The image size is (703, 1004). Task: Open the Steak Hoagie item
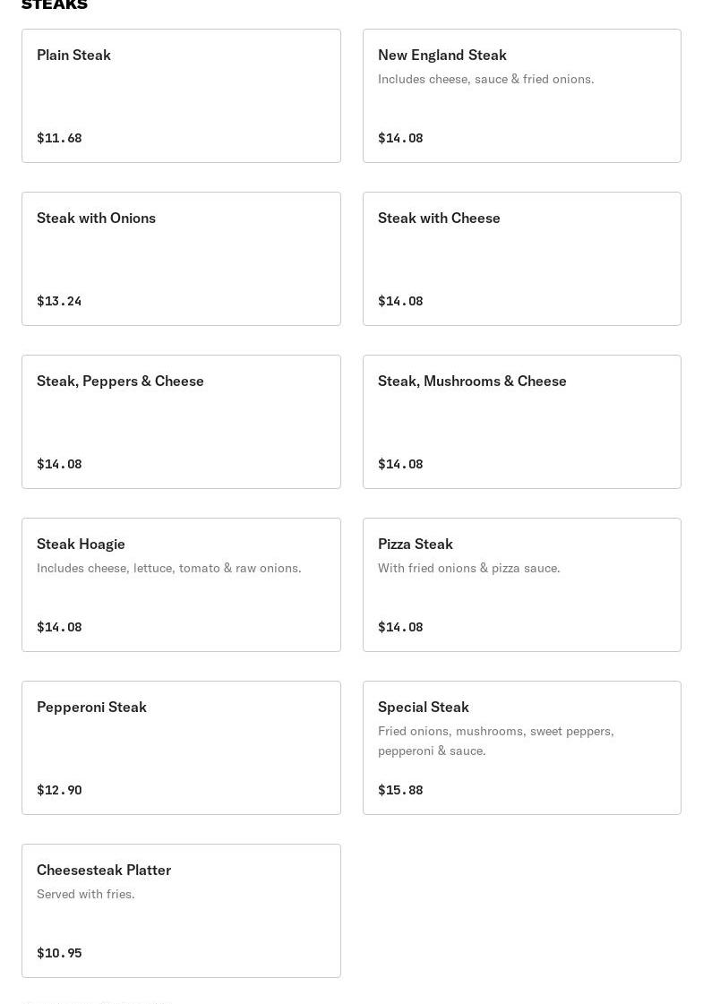(181, 585)
